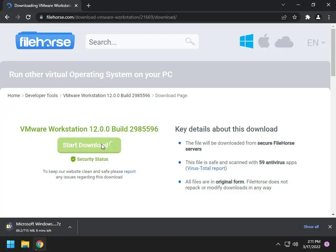This screenshot has height=252, width=336.
Task: Open the Virus-Total report link
Action: (x=206, y=168)
